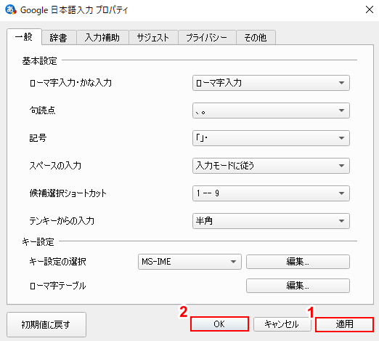Expand the スペースの入力 dropdown
Image resolution: width=379 pixels, height=341 pixels.
(271, 166)
